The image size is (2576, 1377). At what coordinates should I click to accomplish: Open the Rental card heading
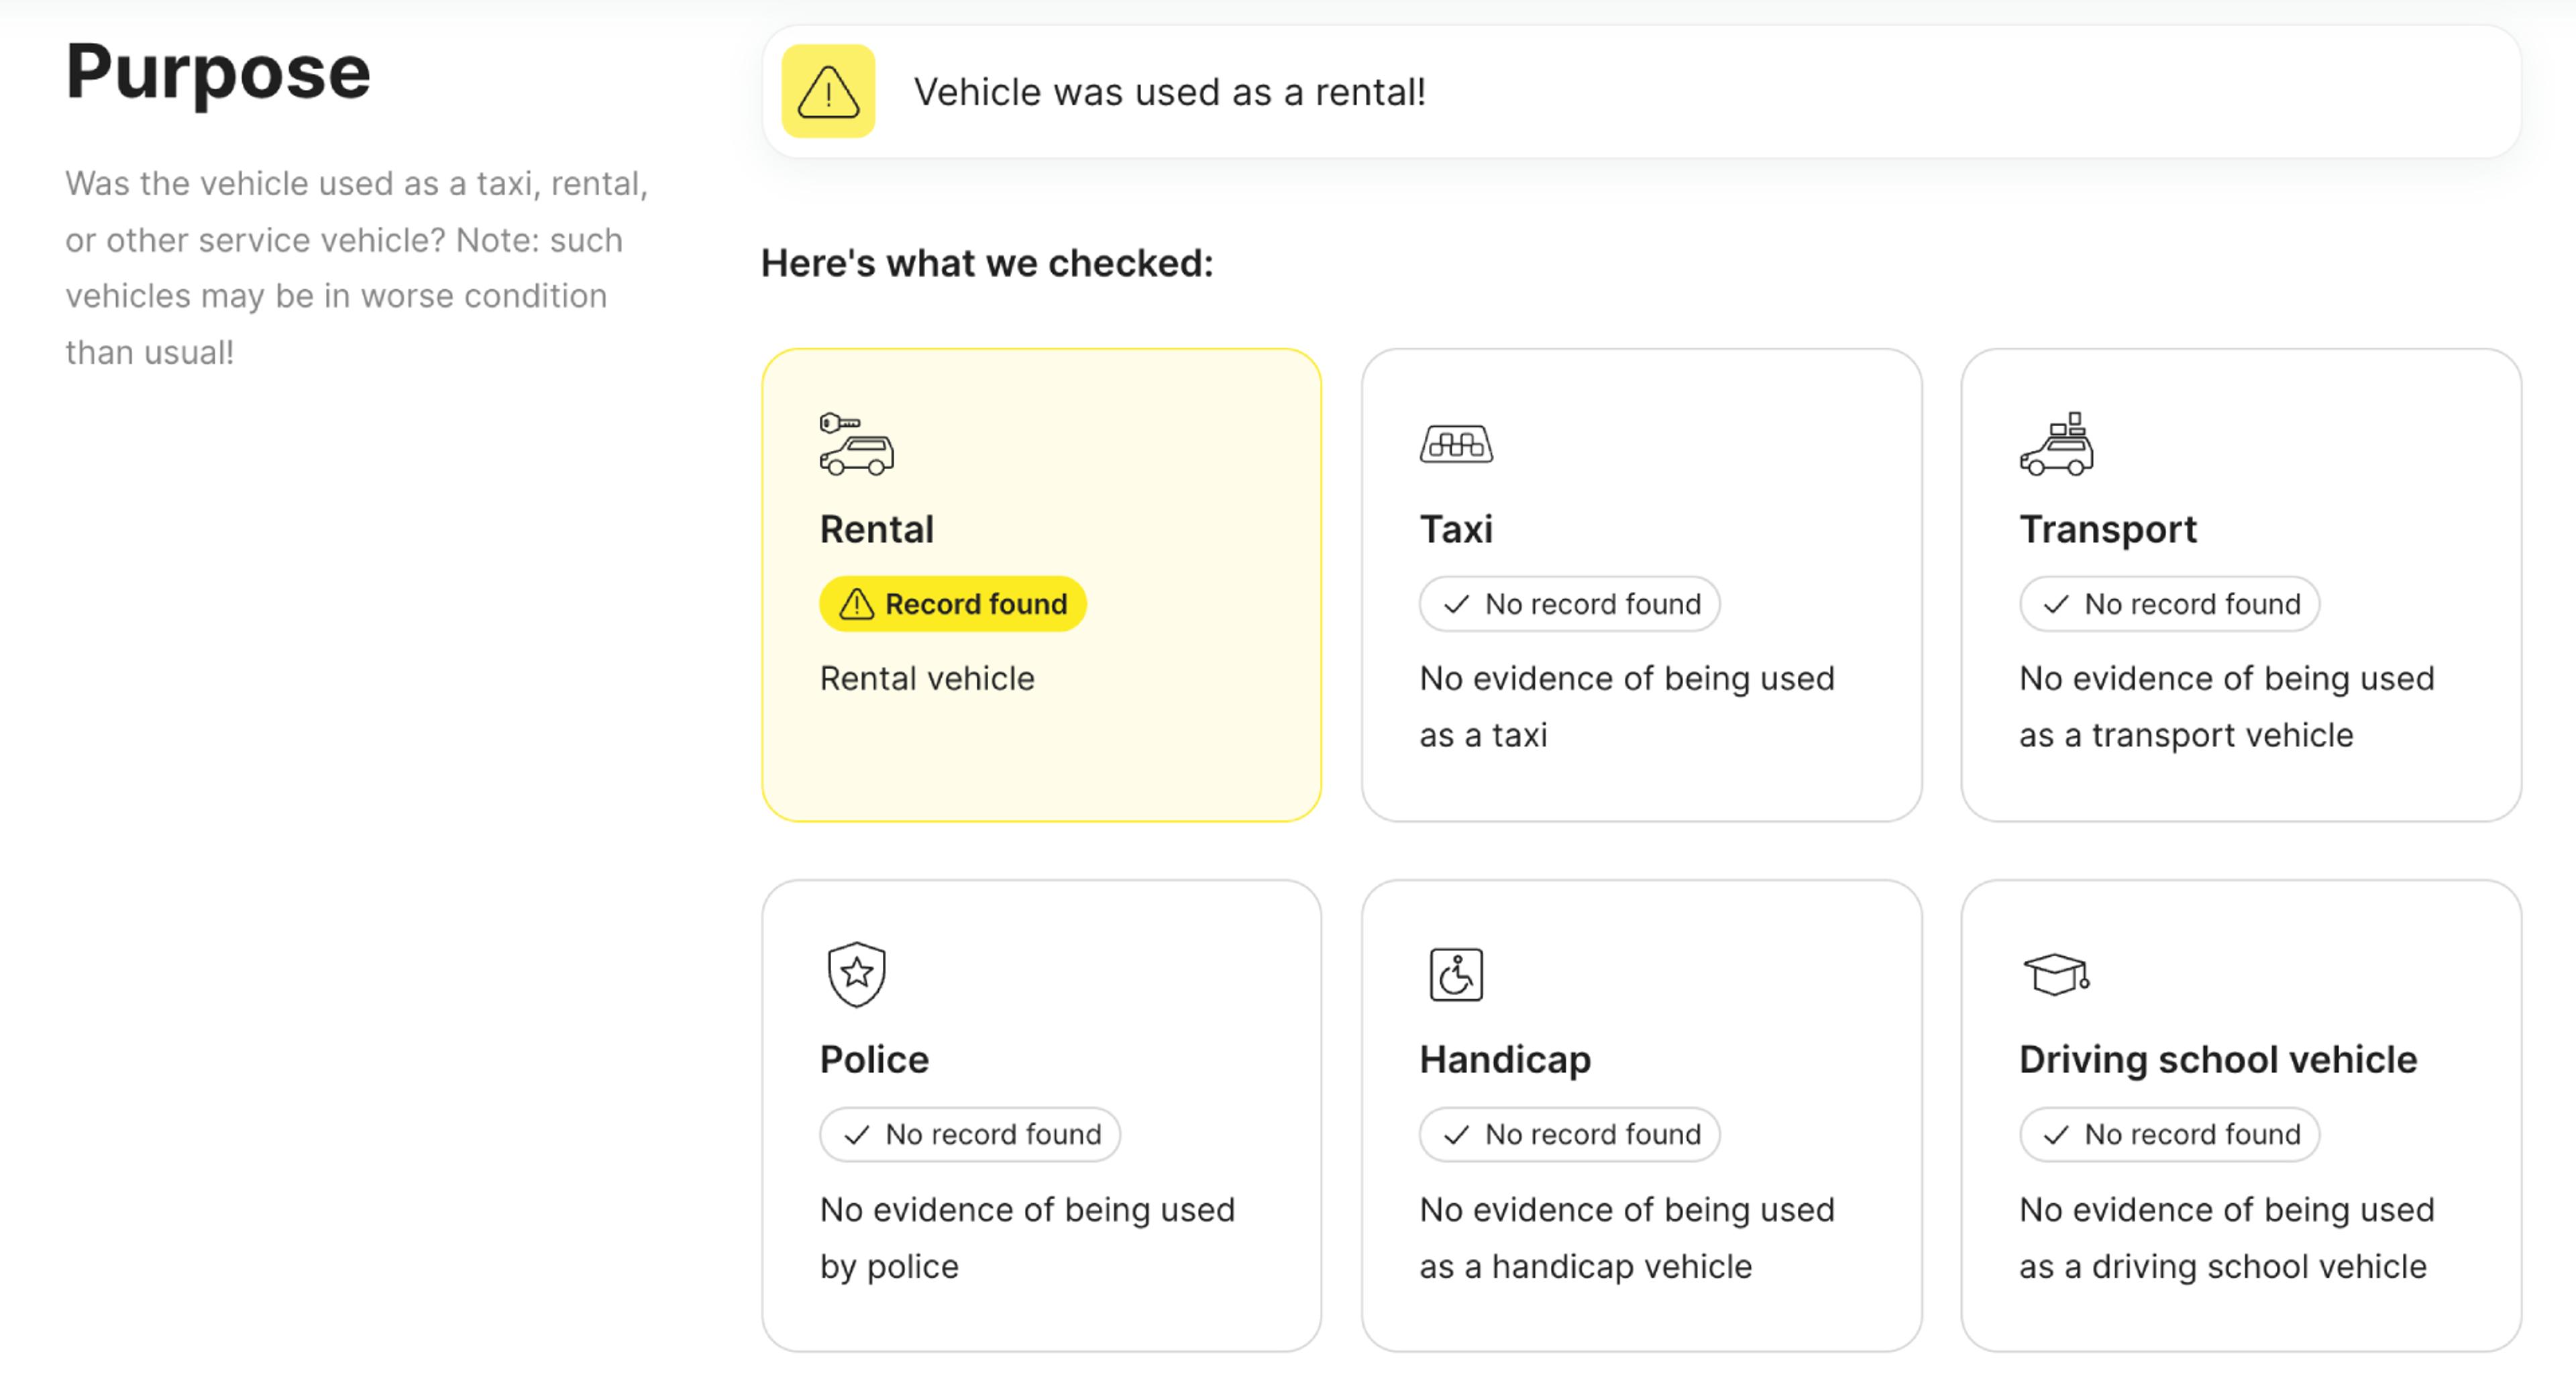(877, 529)
